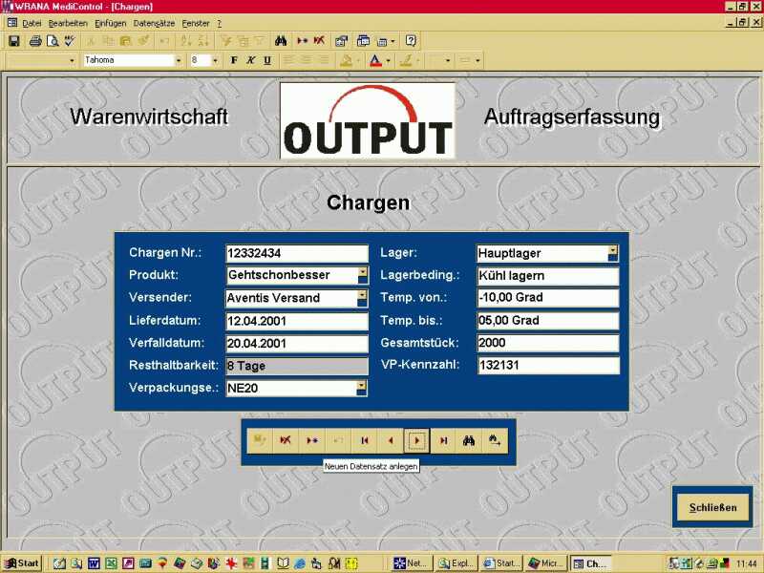Click the Lieferdatum field 12.04.2001
Image resolution: width=764 pixels, height=573 pixels.
(297, 321)
